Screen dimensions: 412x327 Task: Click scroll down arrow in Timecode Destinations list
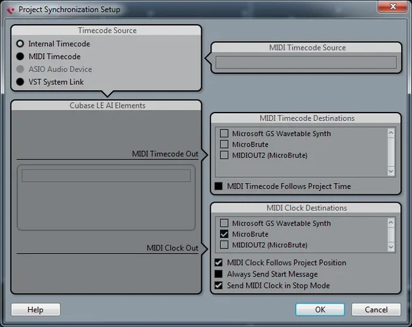(x=391, y=171)
